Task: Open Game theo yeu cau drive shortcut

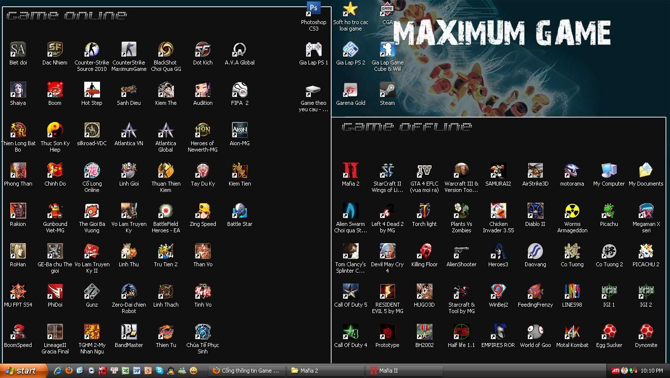Action: point(313,90)
